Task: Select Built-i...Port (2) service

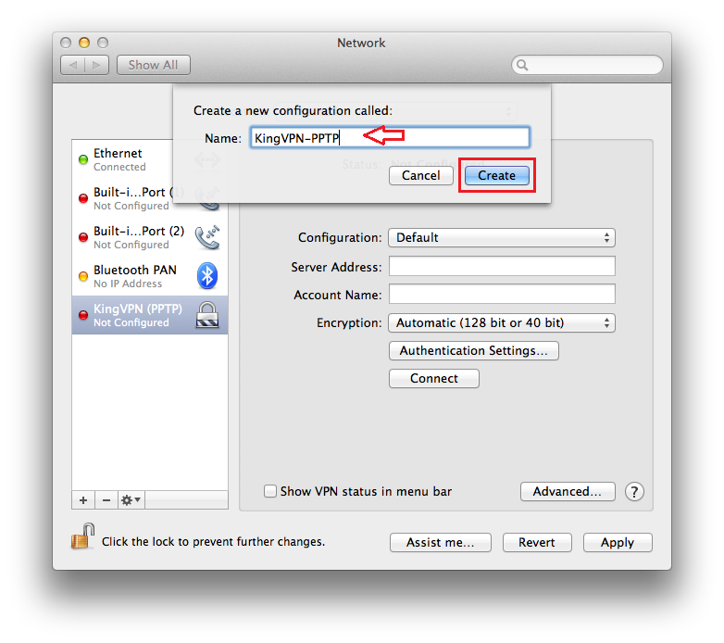Action: (150, 237)
